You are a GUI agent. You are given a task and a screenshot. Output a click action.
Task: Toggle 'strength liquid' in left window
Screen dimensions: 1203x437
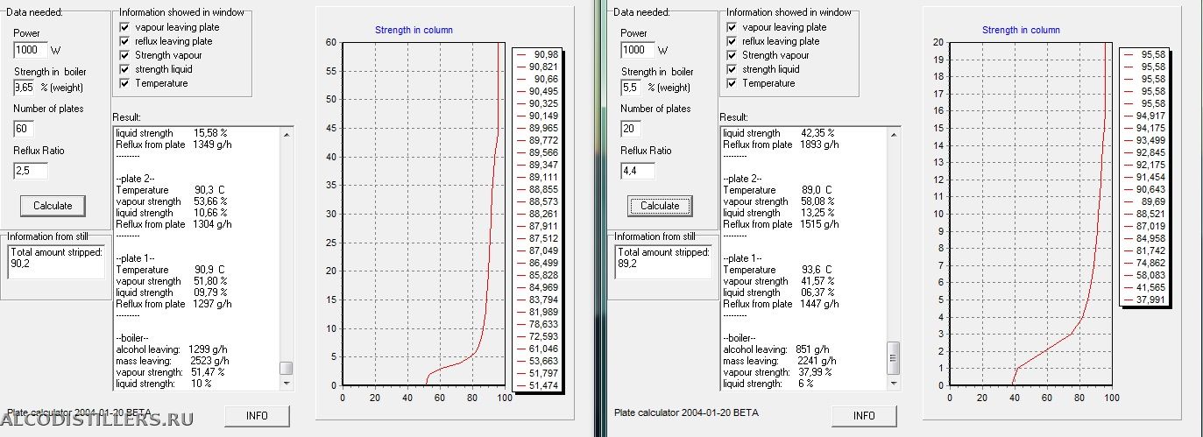[125, 69]
